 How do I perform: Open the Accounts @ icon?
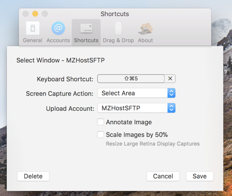(x=58, y=28)
